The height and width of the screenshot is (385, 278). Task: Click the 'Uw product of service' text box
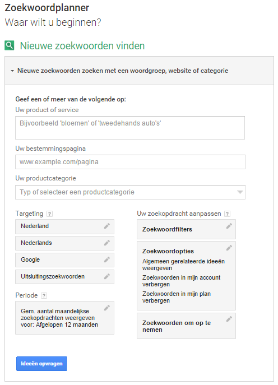coord(130,128)
